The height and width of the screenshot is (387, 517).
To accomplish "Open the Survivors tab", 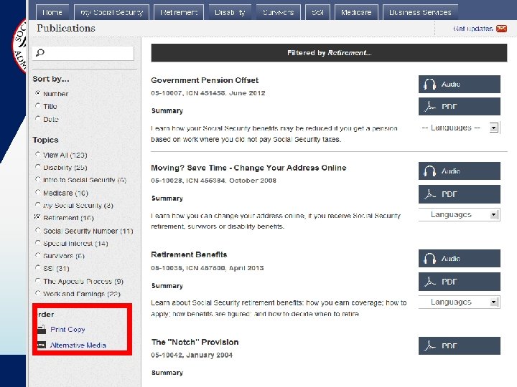I will pyautogui.click(x=279, y=12).
